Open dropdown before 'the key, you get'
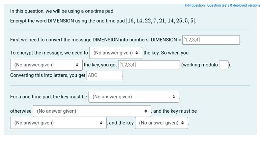This screenshot has width=260, height=142. click(46, 65)
